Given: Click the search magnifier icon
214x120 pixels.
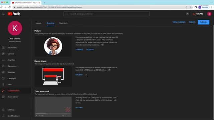Looking at the screenshot, I should (67, 14).
